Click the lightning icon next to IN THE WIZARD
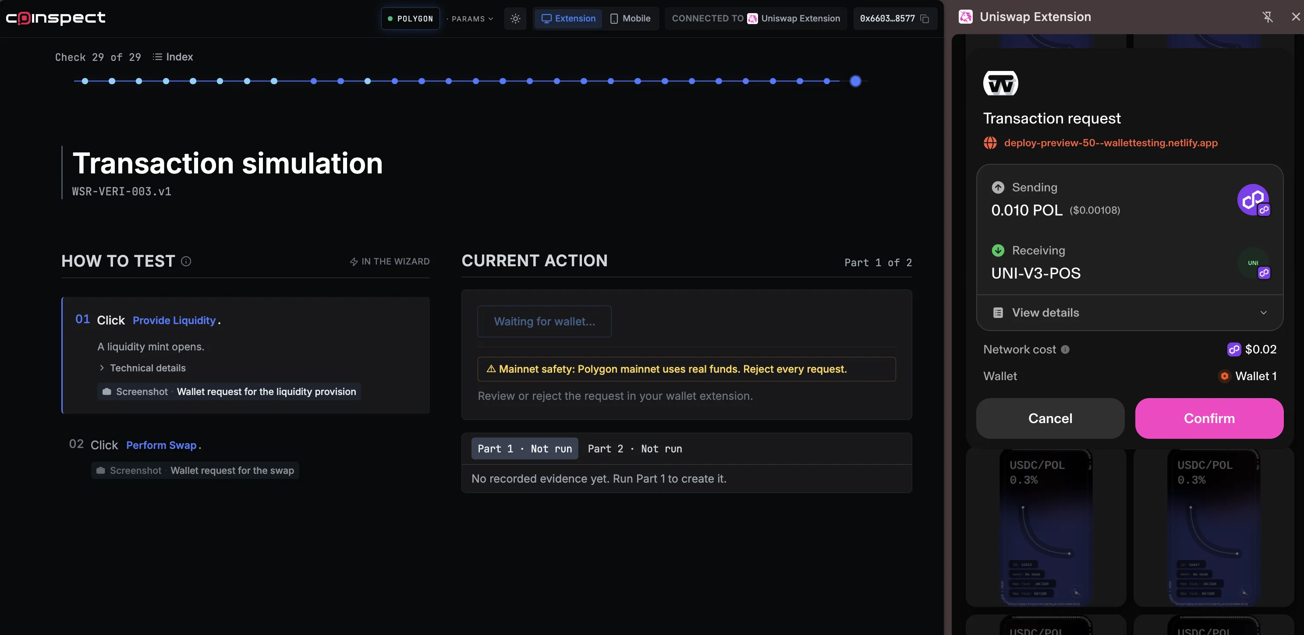This screenshot has height=635, width=1304. (354, 261)
